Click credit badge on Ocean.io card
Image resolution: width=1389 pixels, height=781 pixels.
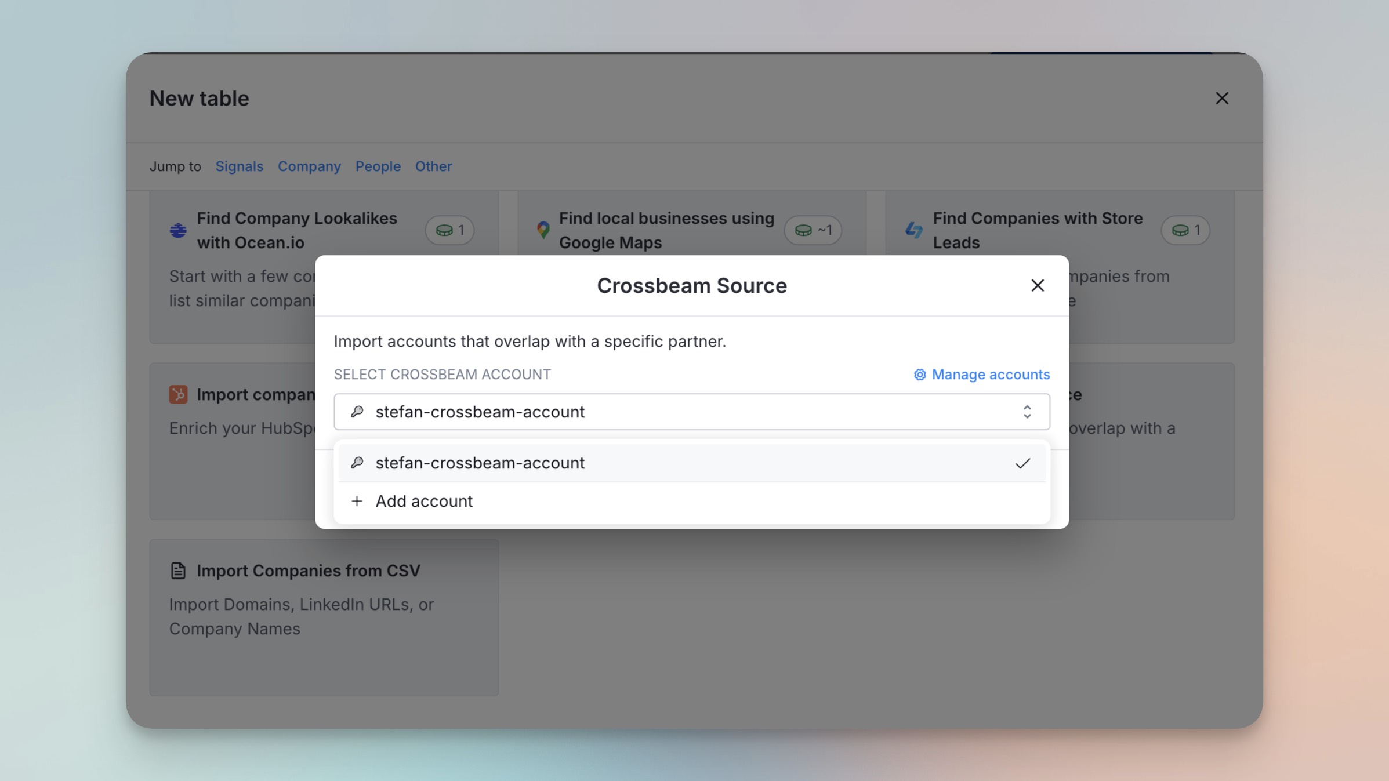tap(449, 230)
